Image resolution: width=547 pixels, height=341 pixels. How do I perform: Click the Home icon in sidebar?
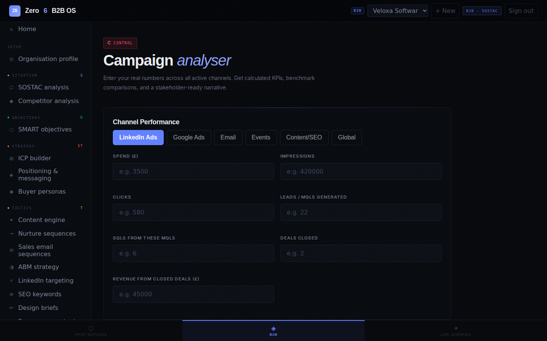coord(11,29)
